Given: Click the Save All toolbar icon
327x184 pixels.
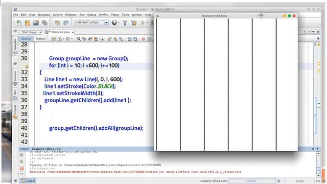Looking at the screenshot, I should [x=44, y=22].
